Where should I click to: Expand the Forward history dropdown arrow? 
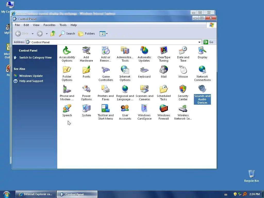click(x=47, y=34)
